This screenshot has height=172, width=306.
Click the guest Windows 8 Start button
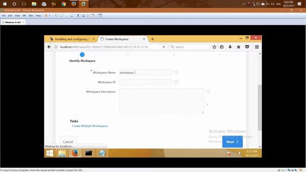(50, 153)
